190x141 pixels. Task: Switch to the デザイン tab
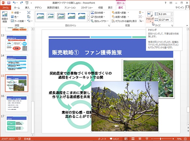click(x=38, y=7)
